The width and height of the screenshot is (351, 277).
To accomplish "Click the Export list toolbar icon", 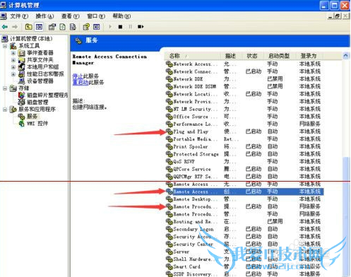I will click(x=73, y=27).
